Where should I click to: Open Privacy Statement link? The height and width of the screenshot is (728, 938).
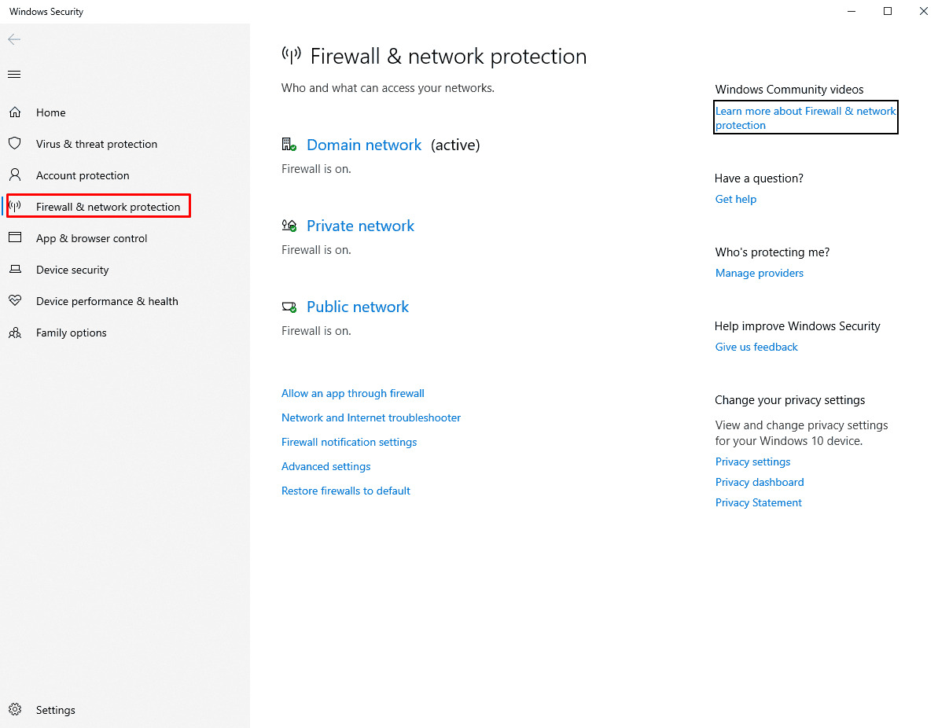pyautogui.click(x=759, y=502)
